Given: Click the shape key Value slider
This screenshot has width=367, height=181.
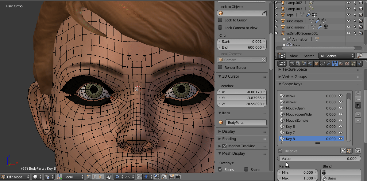Looking at the screenshot, I should pos(319,159).
